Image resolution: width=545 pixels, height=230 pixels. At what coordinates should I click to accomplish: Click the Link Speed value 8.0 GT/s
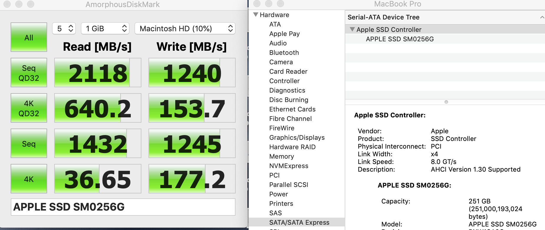pyautogui.click(x=444, y=162)
